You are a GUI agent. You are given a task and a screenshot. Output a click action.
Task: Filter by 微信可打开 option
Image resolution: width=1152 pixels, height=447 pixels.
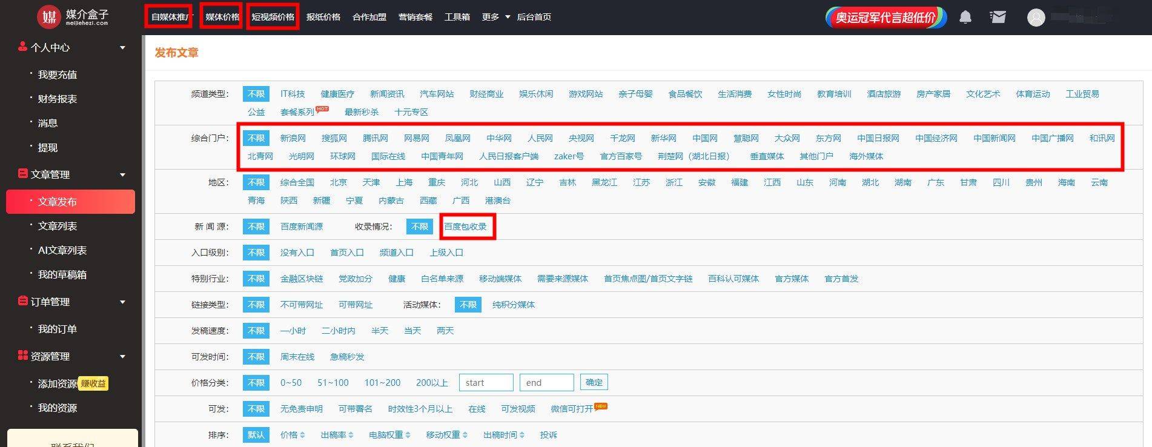[572, 409]
